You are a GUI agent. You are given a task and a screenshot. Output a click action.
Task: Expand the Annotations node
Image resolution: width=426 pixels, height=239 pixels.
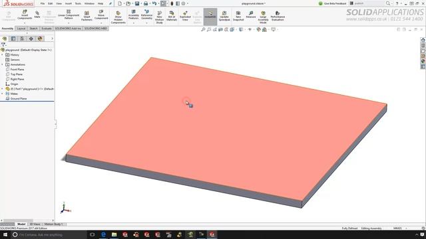coord(2,64)
